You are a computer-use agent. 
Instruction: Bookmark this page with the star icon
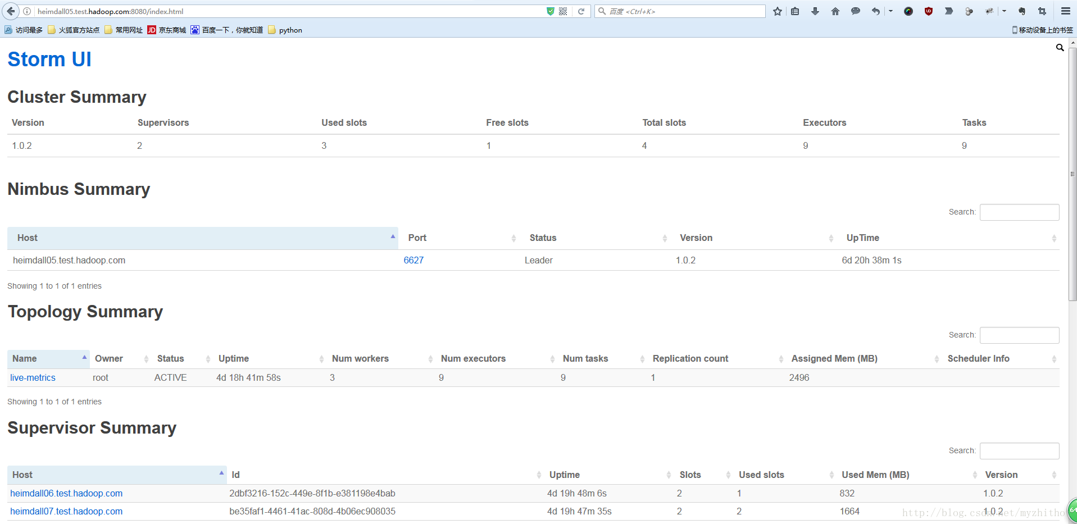[778, 11]
